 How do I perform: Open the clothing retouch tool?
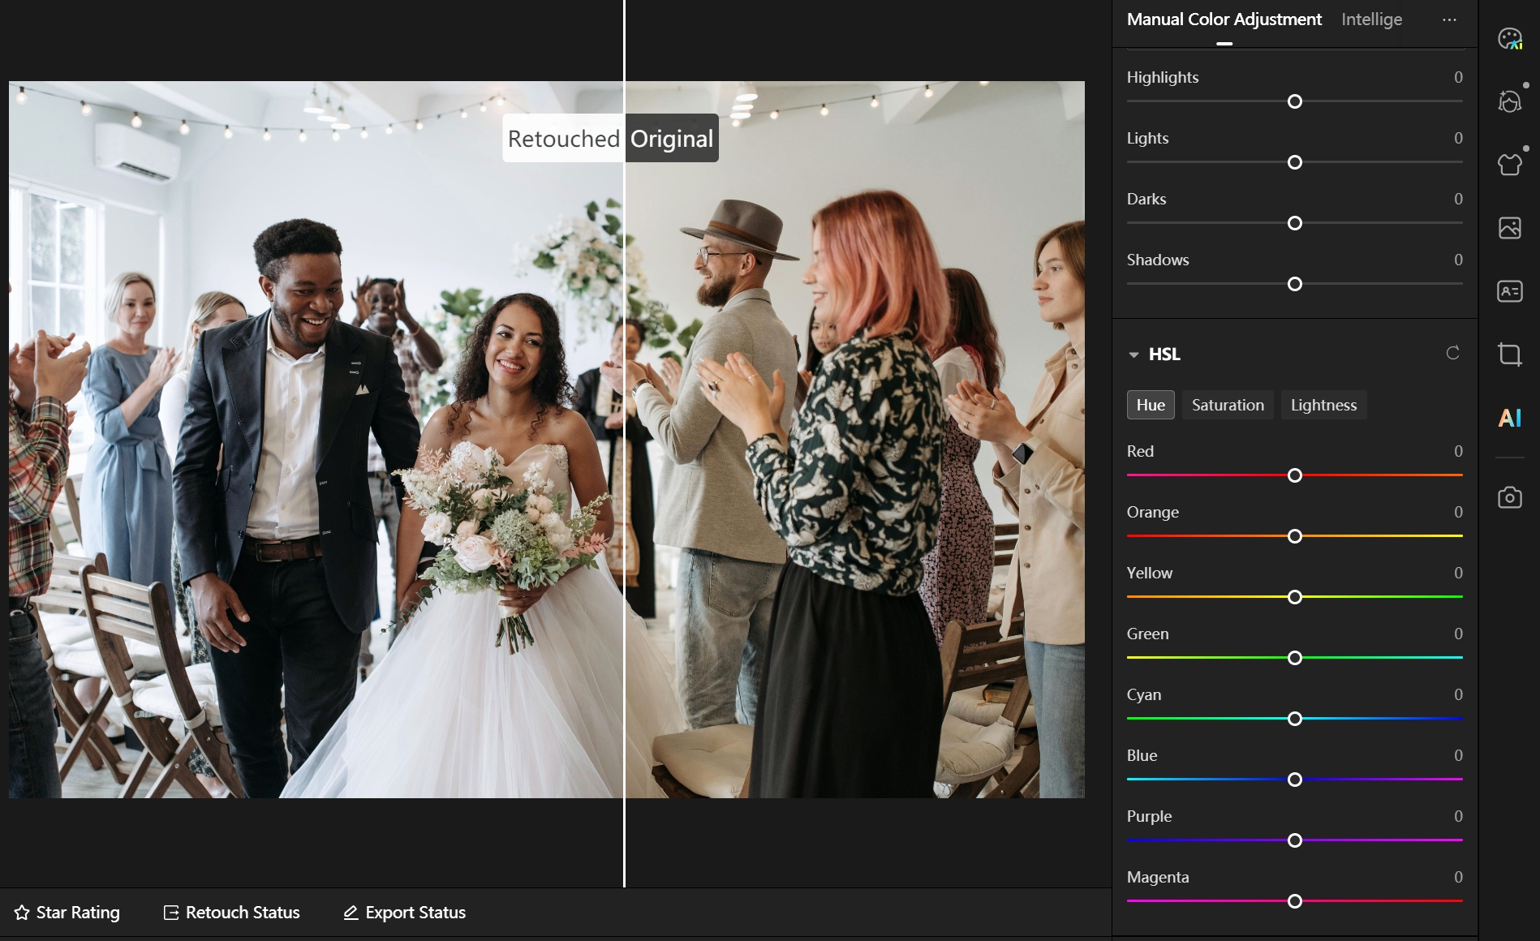click(x=1509, y=165)
